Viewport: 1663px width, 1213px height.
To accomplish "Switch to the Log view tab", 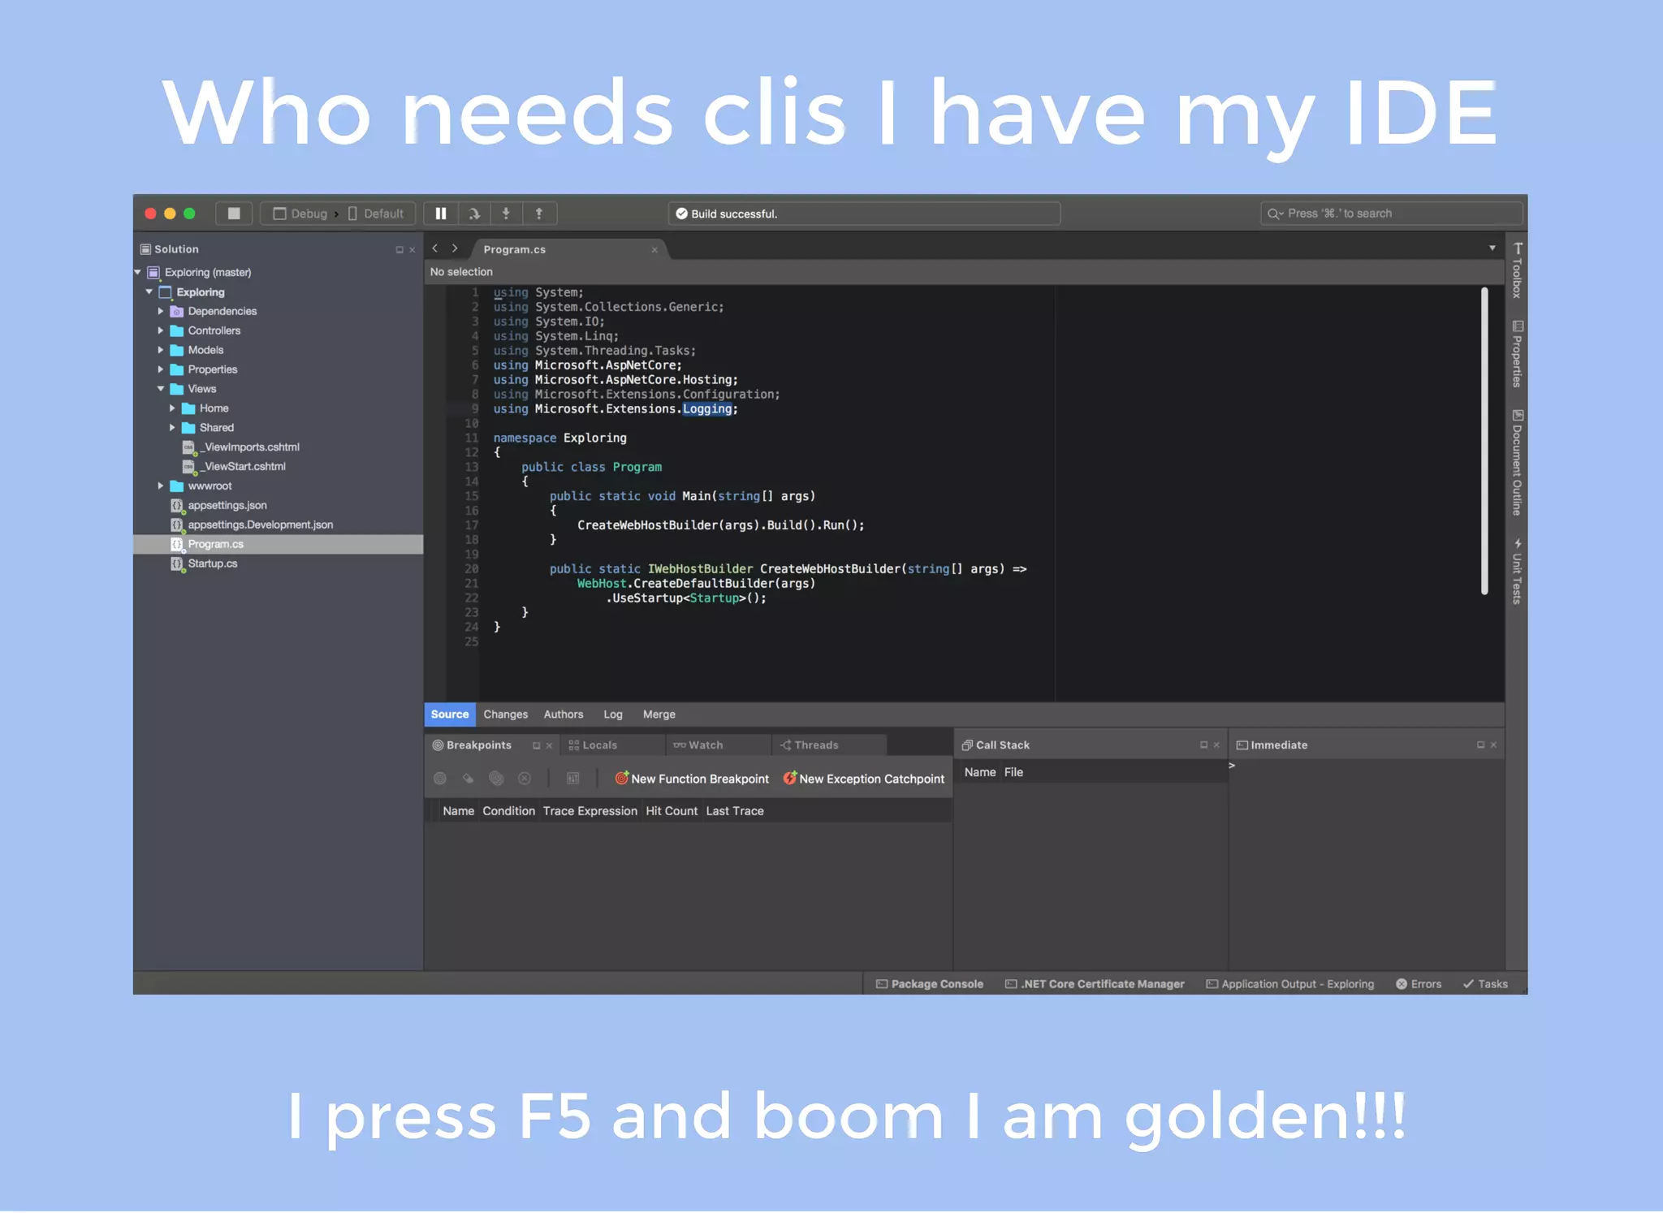I will click(x=613, y=714).
